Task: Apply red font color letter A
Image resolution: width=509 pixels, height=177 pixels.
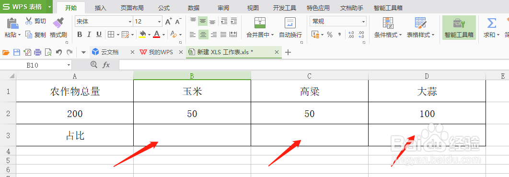Action: (x=157, y=35)
